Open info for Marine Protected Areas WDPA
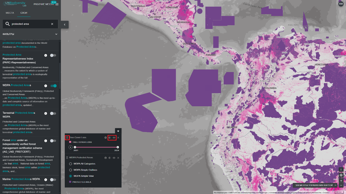Image resolution: width=346 pixels, height=194 pixels. (46, 180)
